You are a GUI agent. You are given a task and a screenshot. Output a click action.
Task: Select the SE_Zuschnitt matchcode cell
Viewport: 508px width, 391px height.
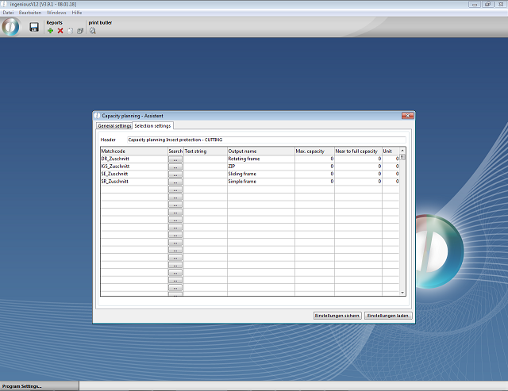point(134,174)
